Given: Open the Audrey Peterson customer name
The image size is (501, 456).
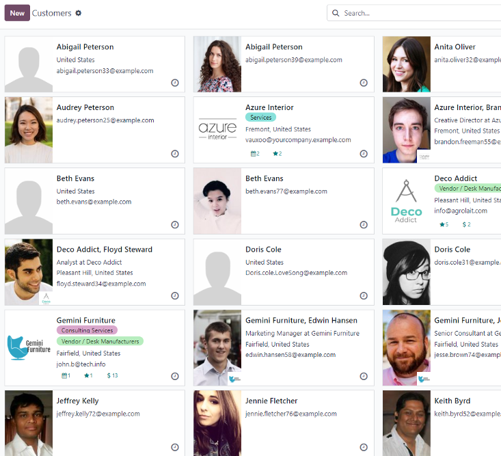Looking at the screenshot, I should coord(85,108).
